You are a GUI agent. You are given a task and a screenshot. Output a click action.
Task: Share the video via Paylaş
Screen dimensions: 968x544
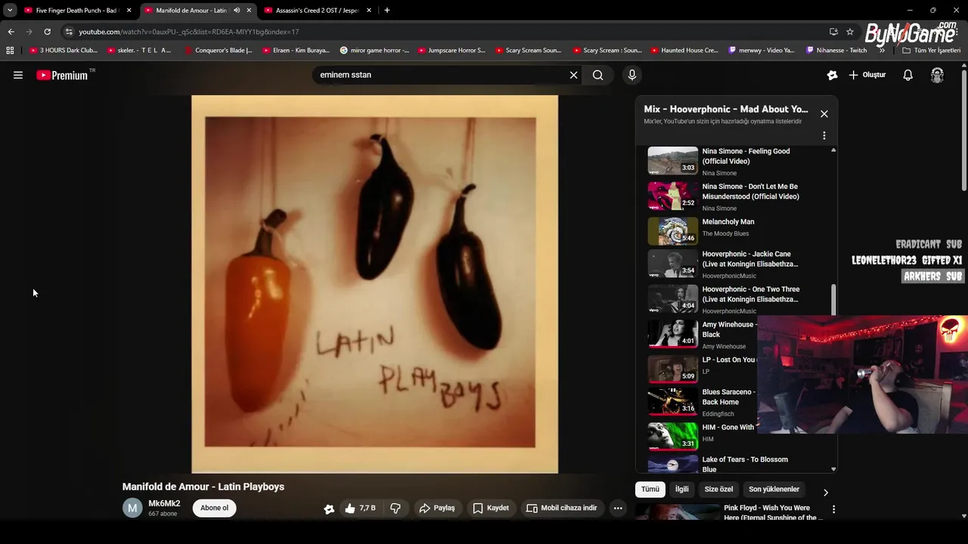pos(437,508)
